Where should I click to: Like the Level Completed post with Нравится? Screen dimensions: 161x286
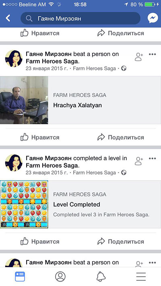click(40, 241)
